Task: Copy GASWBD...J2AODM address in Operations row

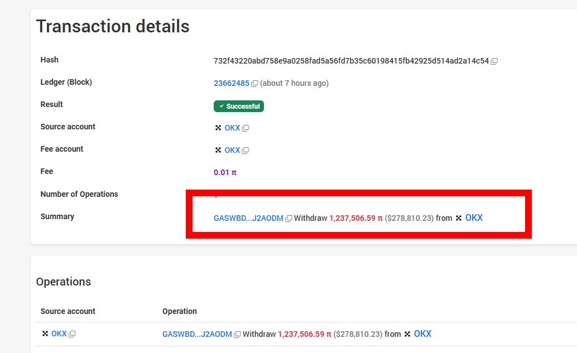Action: 237,335
